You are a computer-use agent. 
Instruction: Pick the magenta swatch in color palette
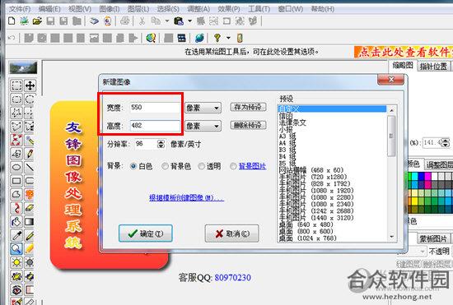[x=428, y=176]
